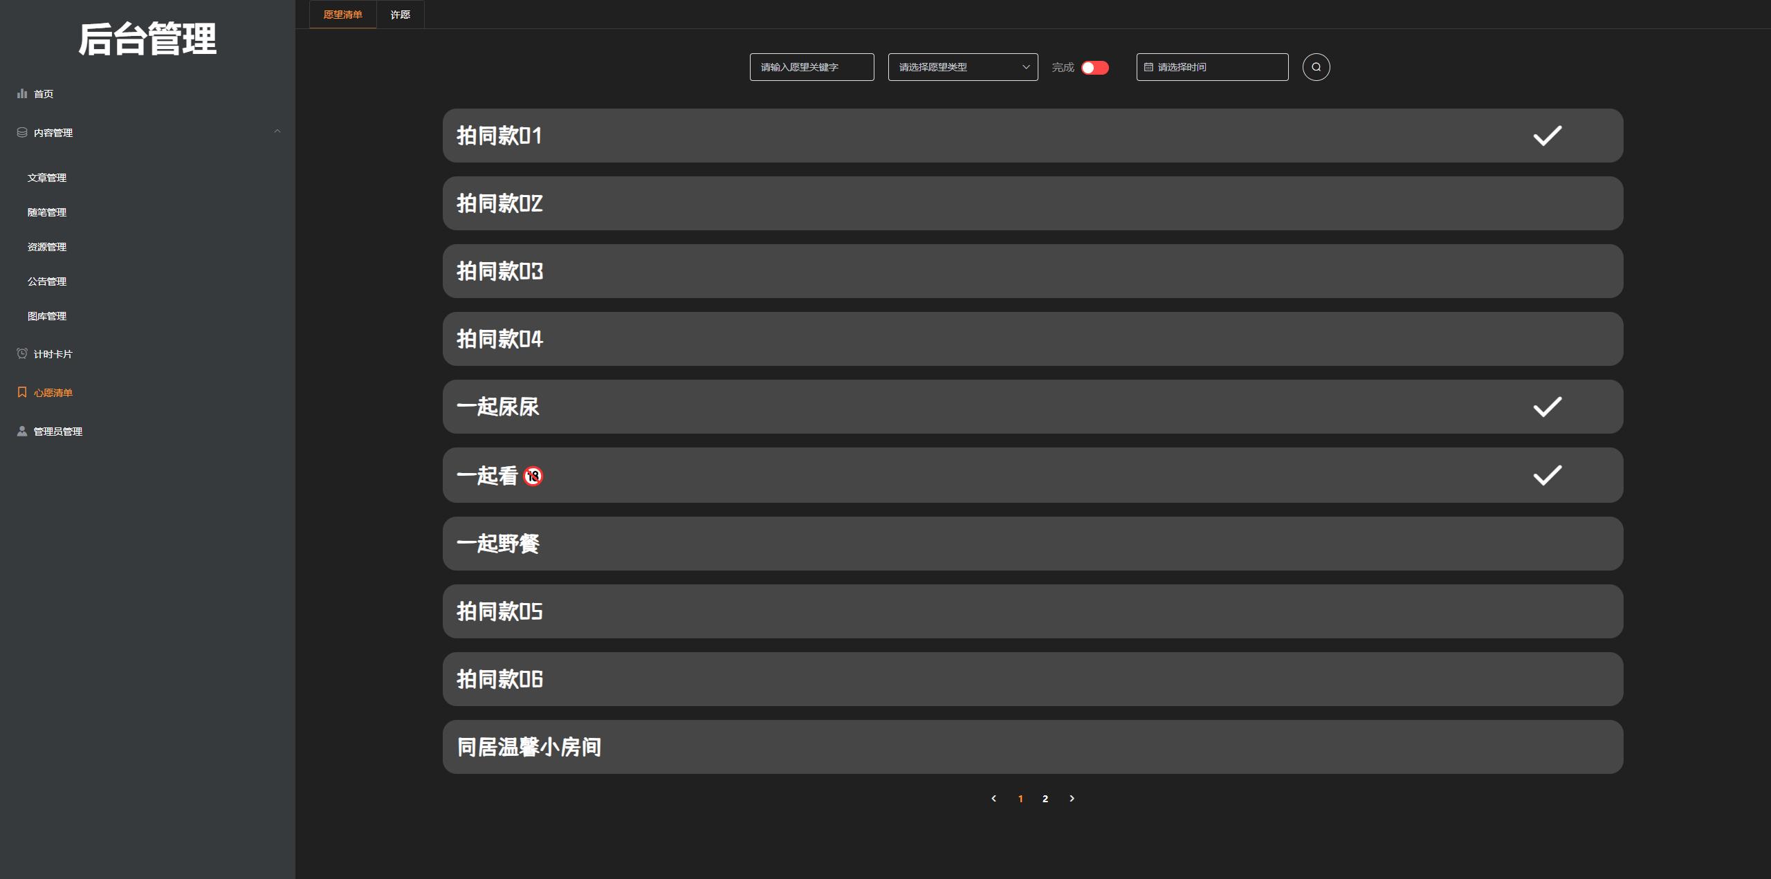Click the checkmark on 一起尿尿 row
The width and height of the screenshot is (1771, 879).
pyautogui.click(x=1548, y=407)
